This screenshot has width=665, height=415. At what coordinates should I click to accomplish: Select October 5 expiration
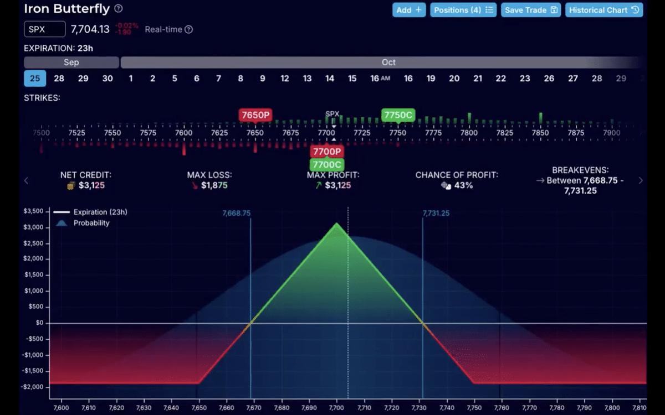[x=175, y=79]
